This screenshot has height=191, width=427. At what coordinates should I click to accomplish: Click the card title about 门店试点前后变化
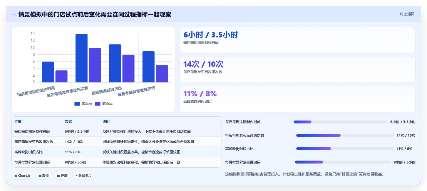[95, 14]
